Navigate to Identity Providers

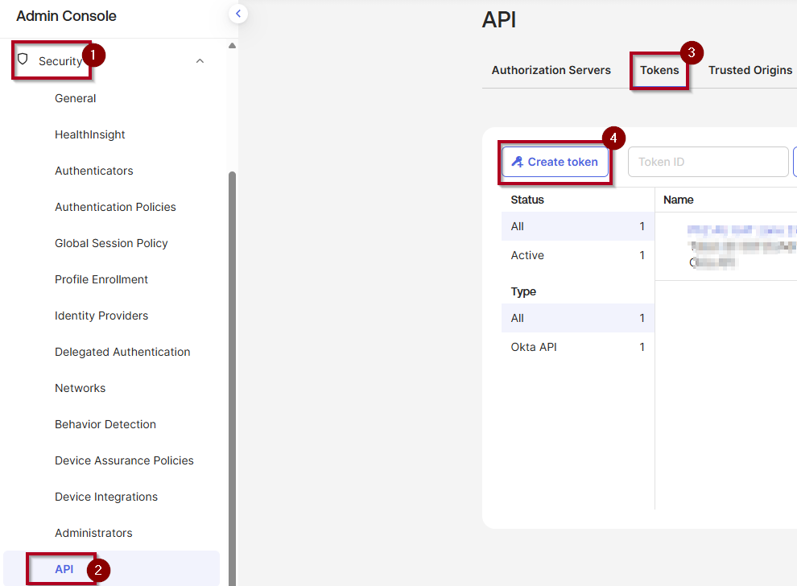pos(101,316)
